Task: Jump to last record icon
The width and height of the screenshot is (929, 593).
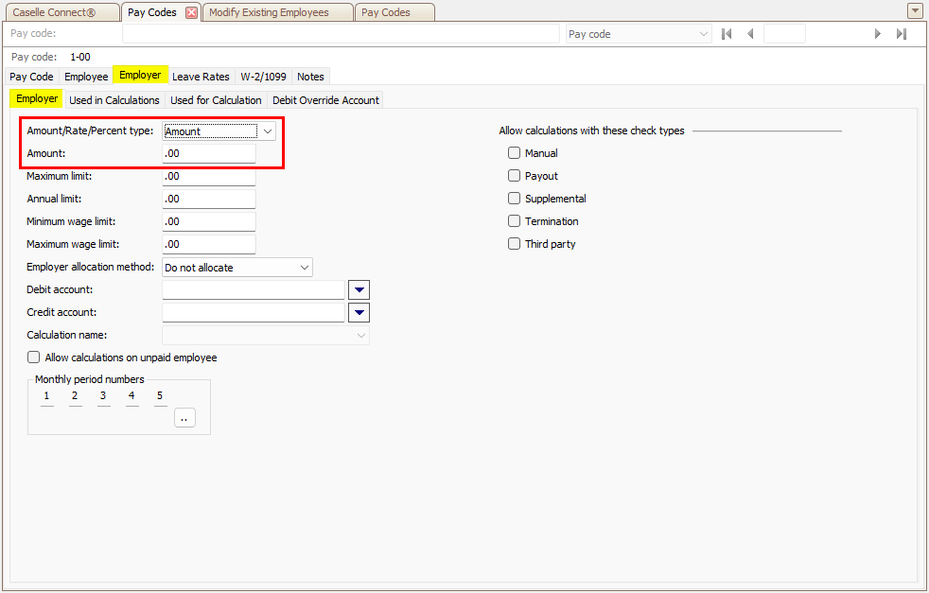Action: click(x=902, y=34)
